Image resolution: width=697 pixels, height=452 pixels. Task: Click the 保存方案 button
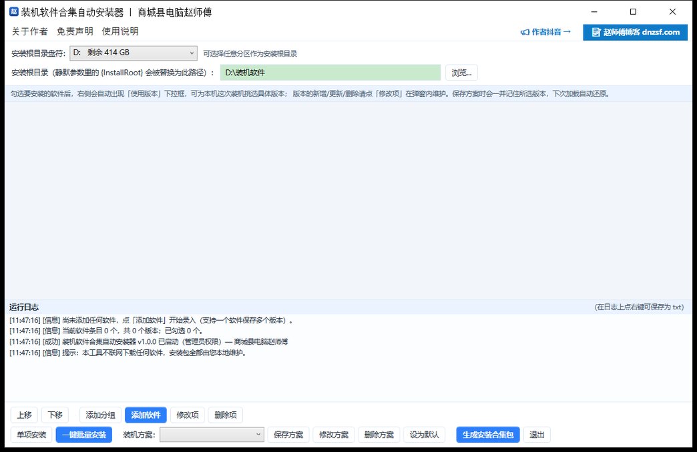coord(288,435)
